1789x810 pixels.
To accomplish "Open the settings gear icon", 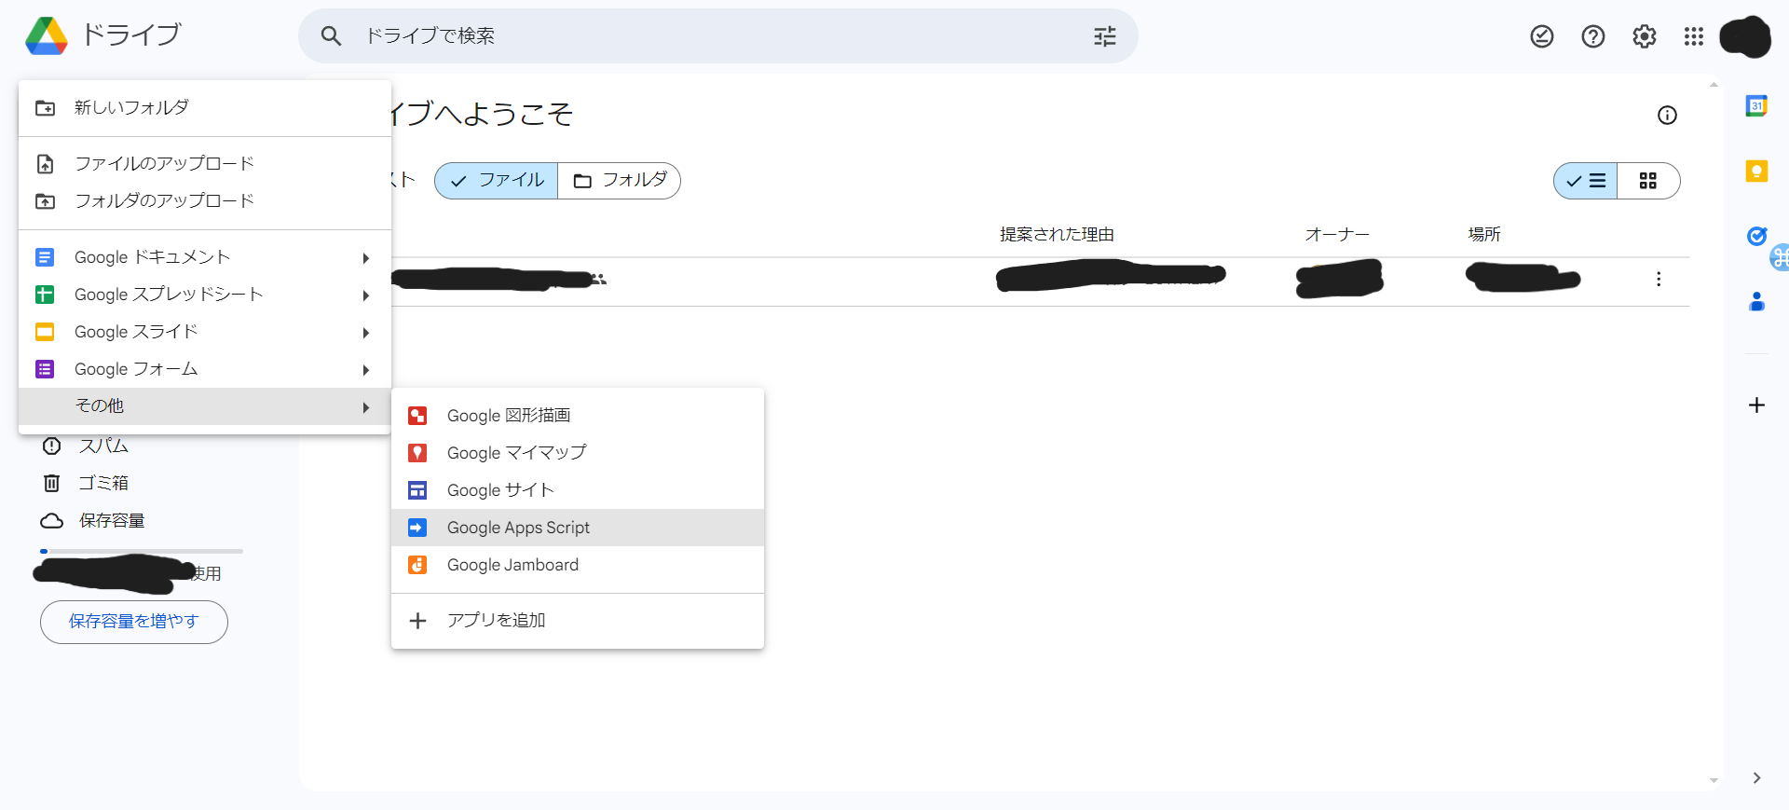I will click(x=1645, y=36).
